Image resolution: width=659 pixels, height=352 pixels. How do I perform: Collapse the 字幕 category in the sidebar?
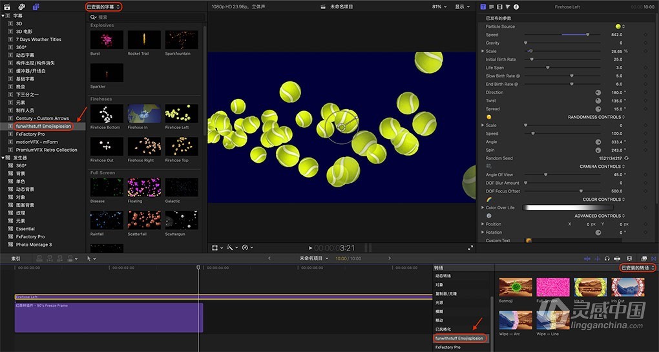tap(3, 15)
